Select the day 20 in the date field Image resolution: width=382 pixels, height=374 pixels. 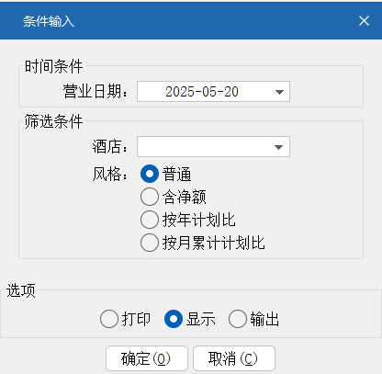231,92
